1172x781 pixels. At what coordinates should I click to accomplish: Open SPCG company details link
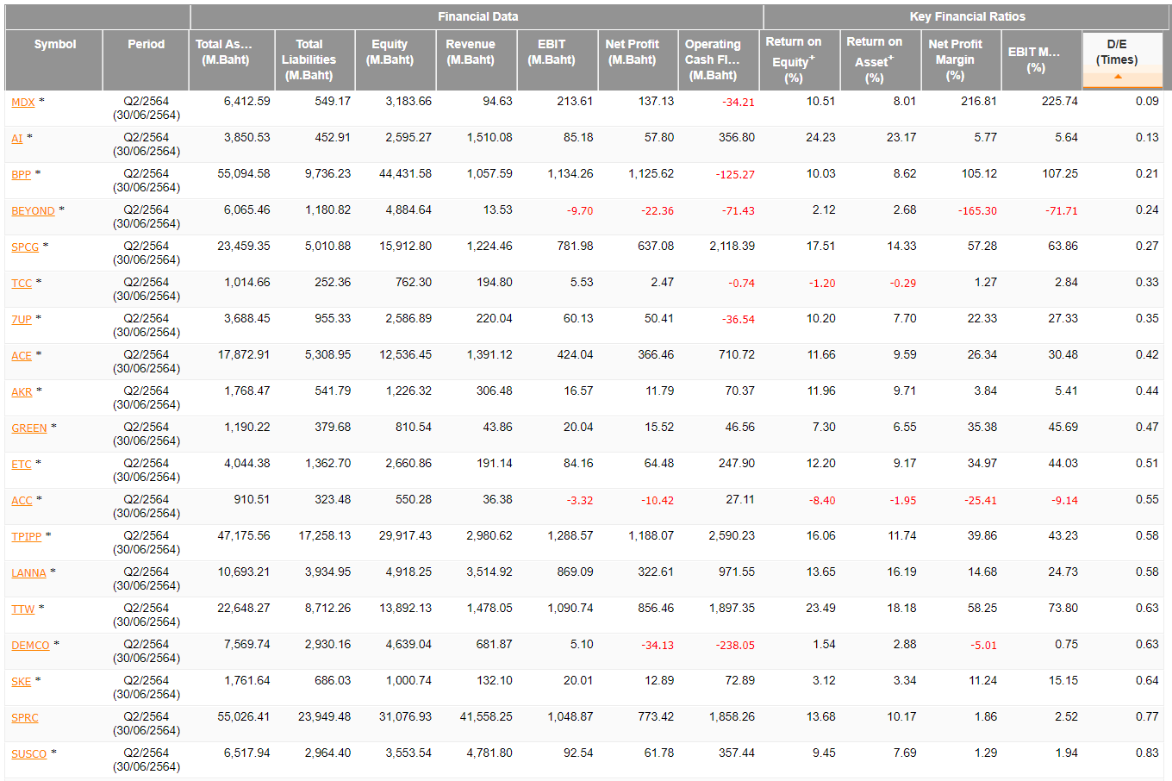point(25,247)
